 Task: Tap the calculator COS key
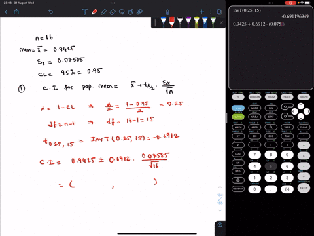coord(271,136)
